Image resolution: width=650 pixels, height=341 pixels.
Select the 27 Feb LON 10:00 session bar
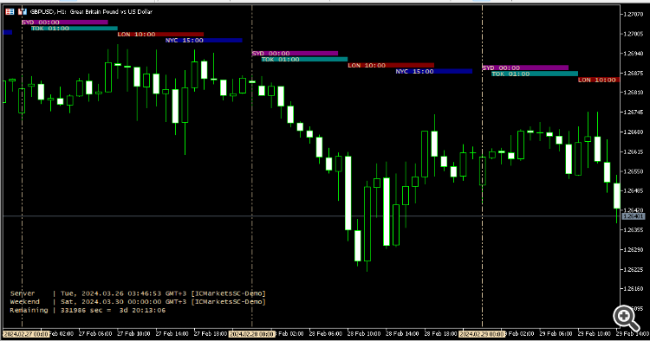click(x=161, y=35)
